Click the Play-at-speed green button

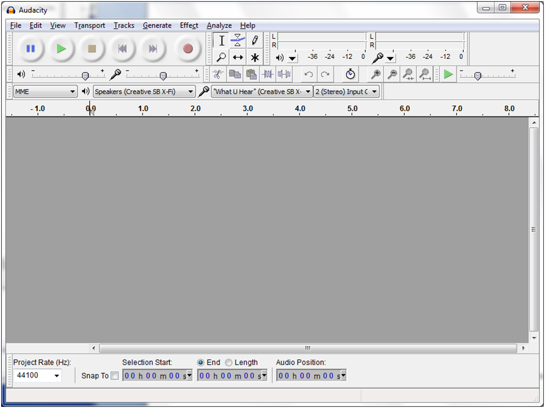tap(448, 74)
